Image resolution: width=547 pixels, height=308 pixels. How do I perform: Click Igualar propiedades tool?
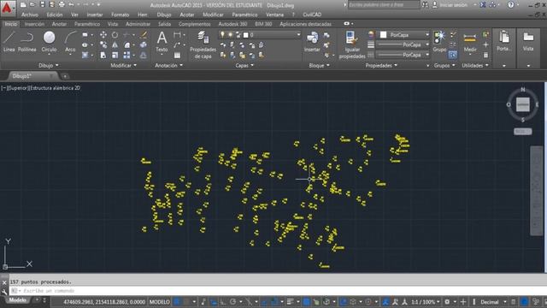(x=352, y=44)
